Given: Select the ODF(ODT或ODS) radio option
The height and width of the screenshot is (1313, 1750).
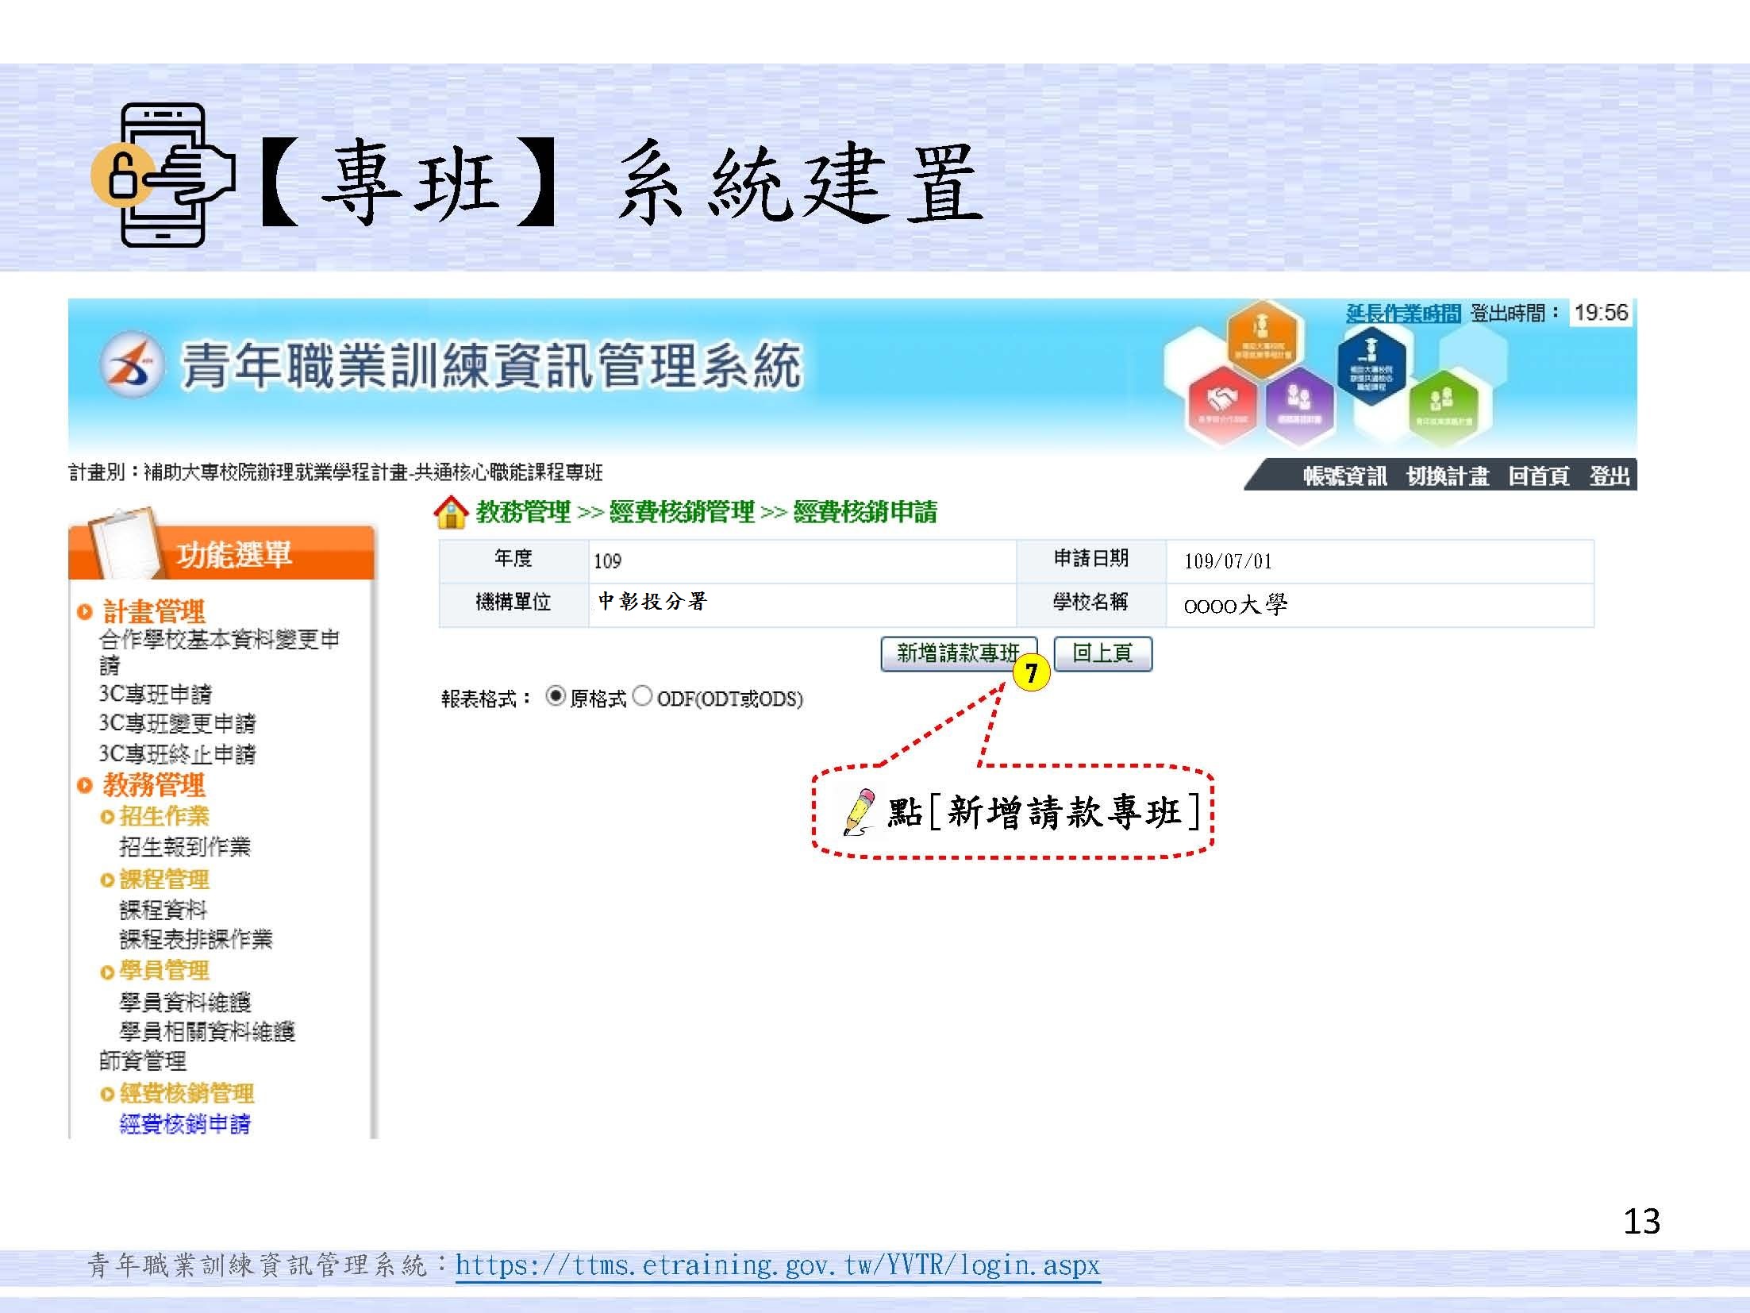Looking at the screenshot, I should click(x=643, y=696).
